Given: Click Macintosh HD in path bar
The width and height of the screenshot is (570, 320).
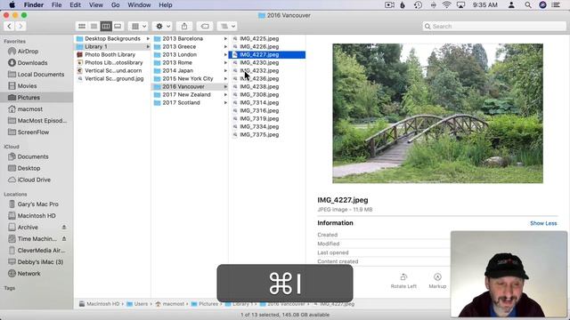Looking at the screenshot, I should click(x=99, y=304).
